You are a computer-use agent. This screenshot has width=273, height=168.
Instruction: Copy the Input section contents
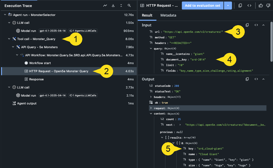(x=247, y=25)
